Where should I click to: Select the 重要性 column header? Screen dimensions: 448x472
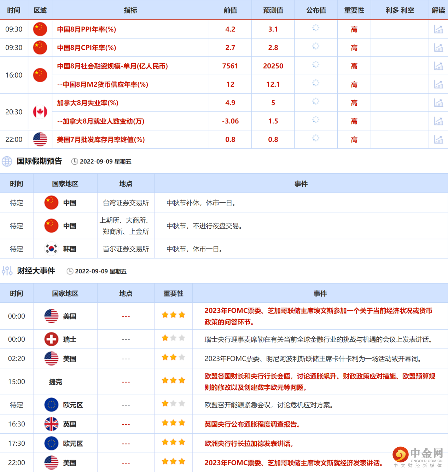(x=354, y=10)
